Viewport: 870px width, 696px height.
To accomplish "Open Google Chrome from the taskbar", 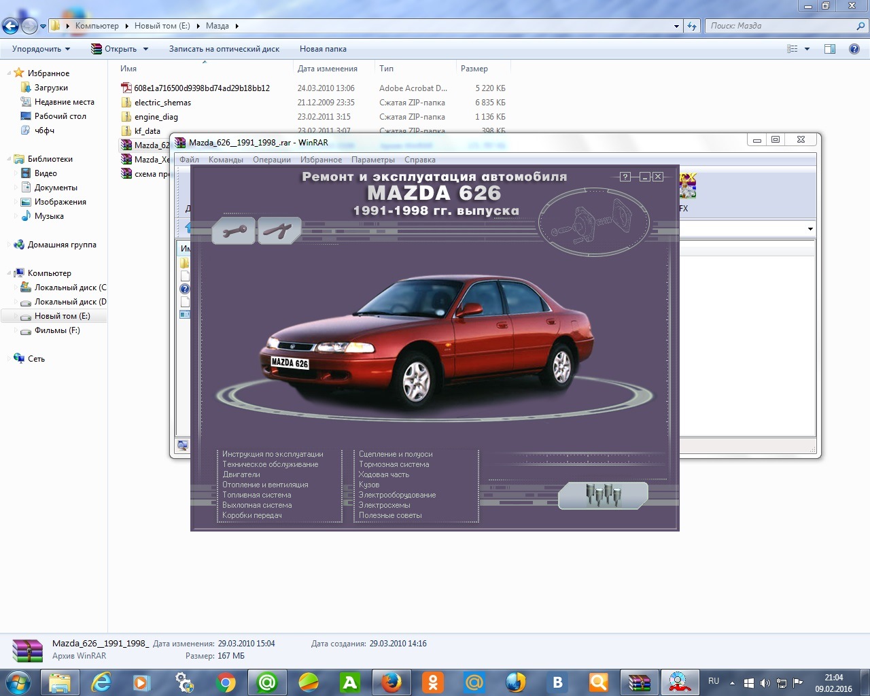I will coord(226,682).
